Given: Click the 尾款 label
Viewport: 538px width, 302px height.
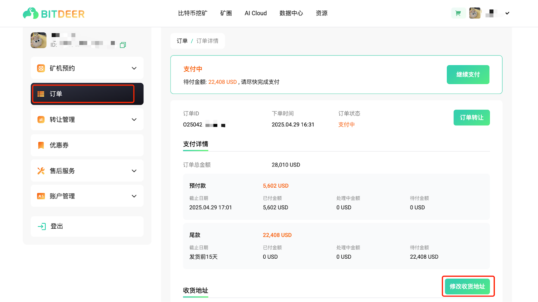Looking at the screenshot, I should pos(195,235).
